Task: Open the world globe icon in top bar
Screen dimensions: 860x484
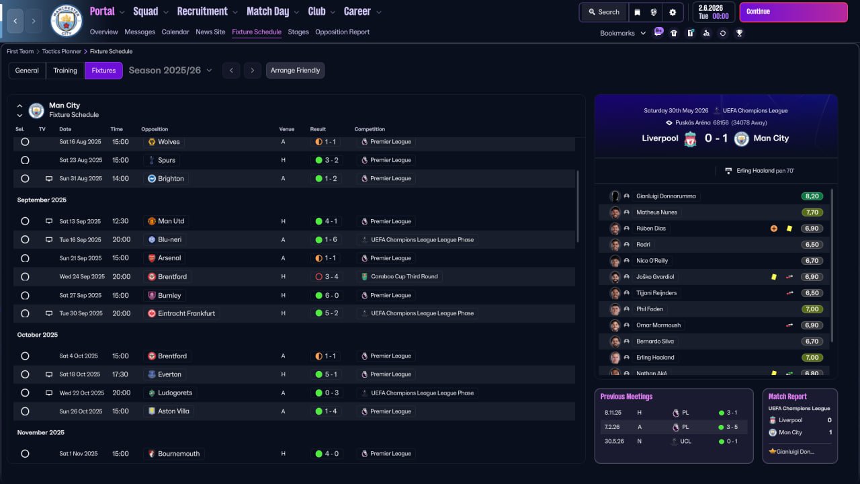Action: [654, 12]
